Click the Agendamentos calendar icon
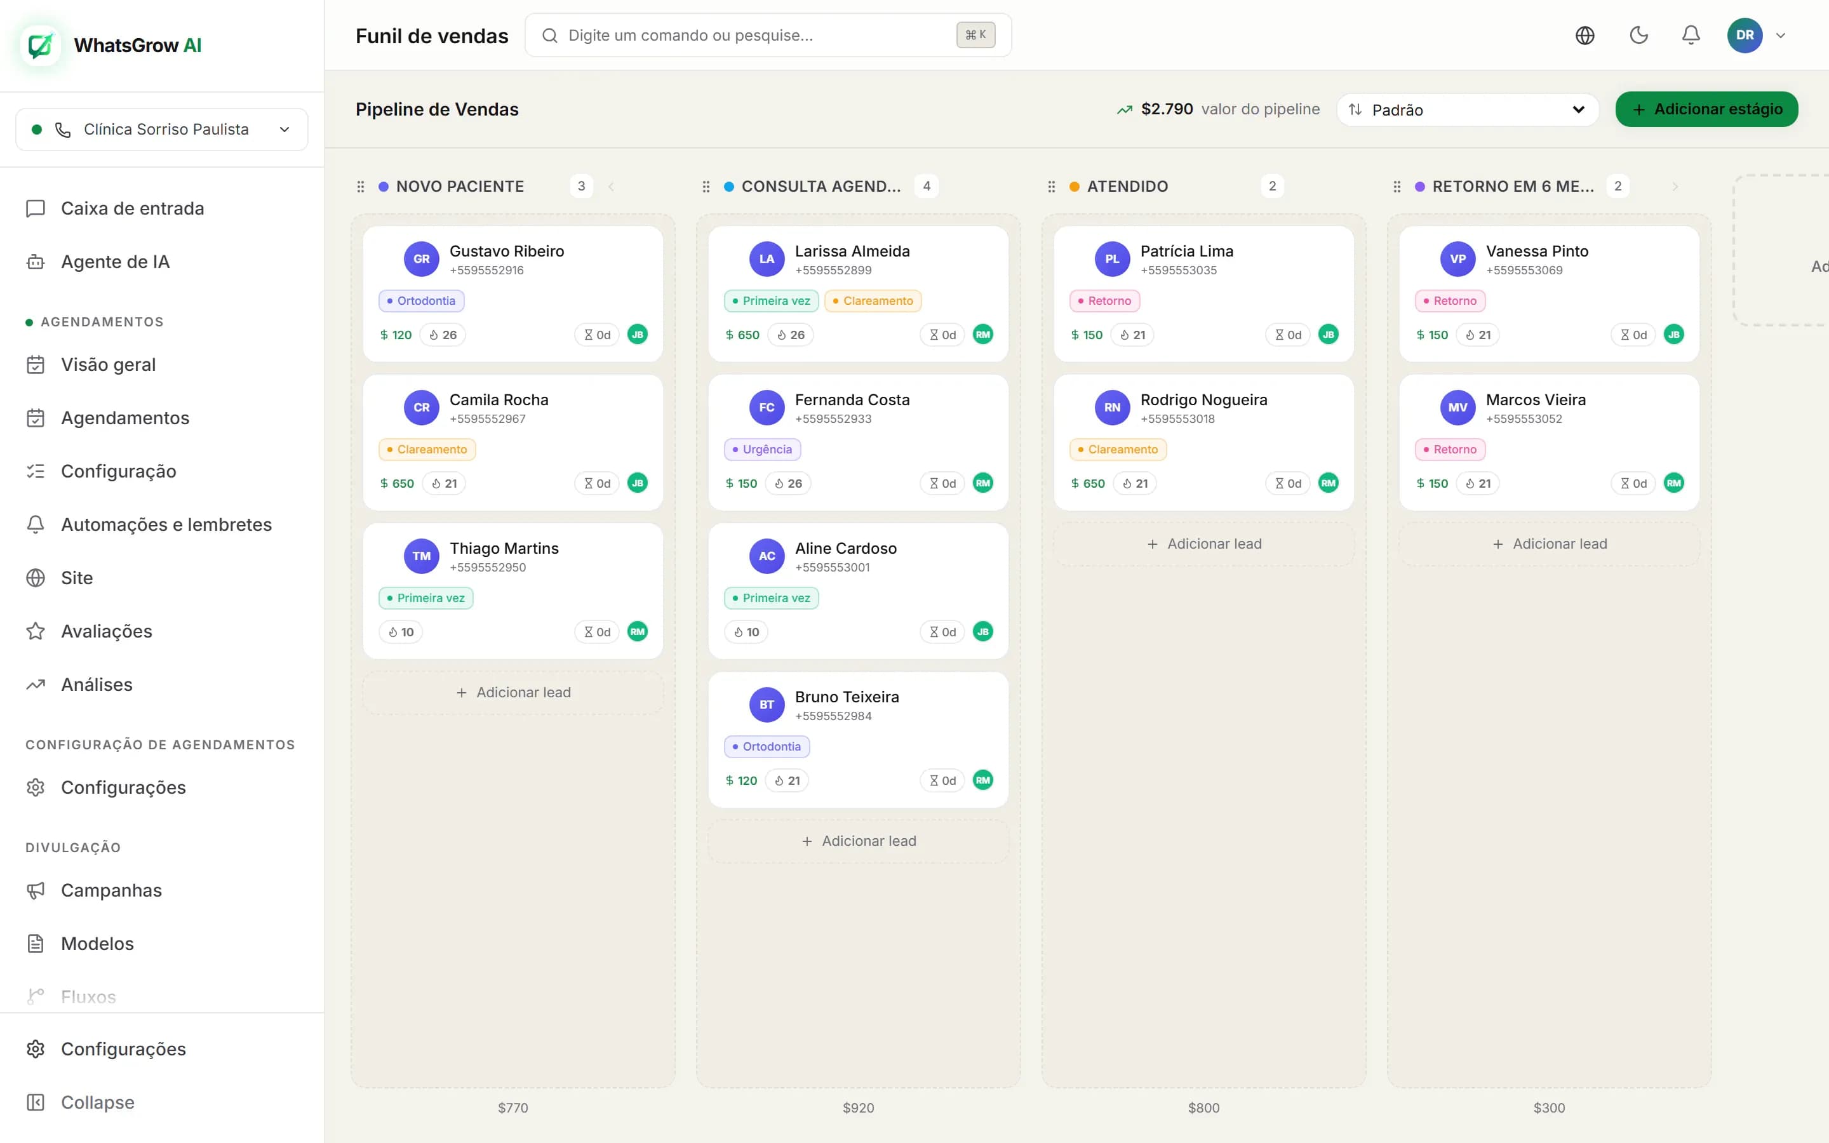 click(36, 418)
